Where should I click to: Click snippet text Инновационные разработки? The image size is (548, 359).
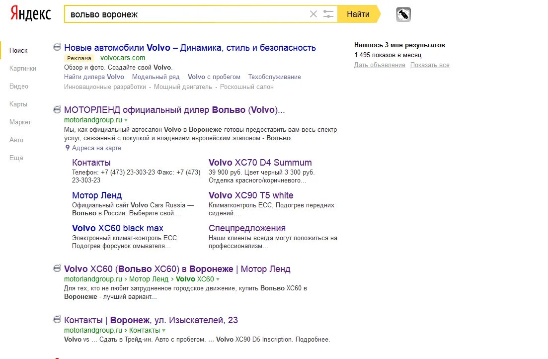pos(105,87)
